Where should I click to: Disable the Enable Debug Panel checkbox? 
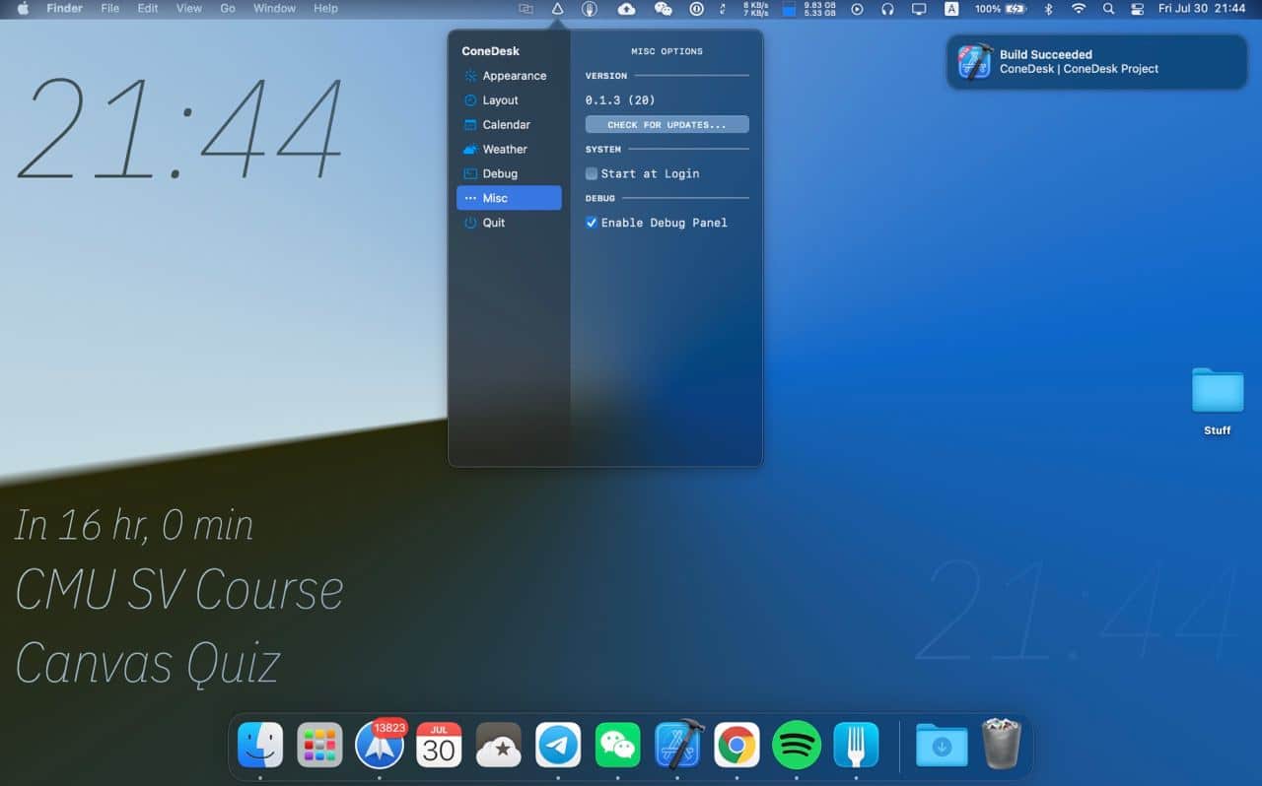tap(592, 223)
